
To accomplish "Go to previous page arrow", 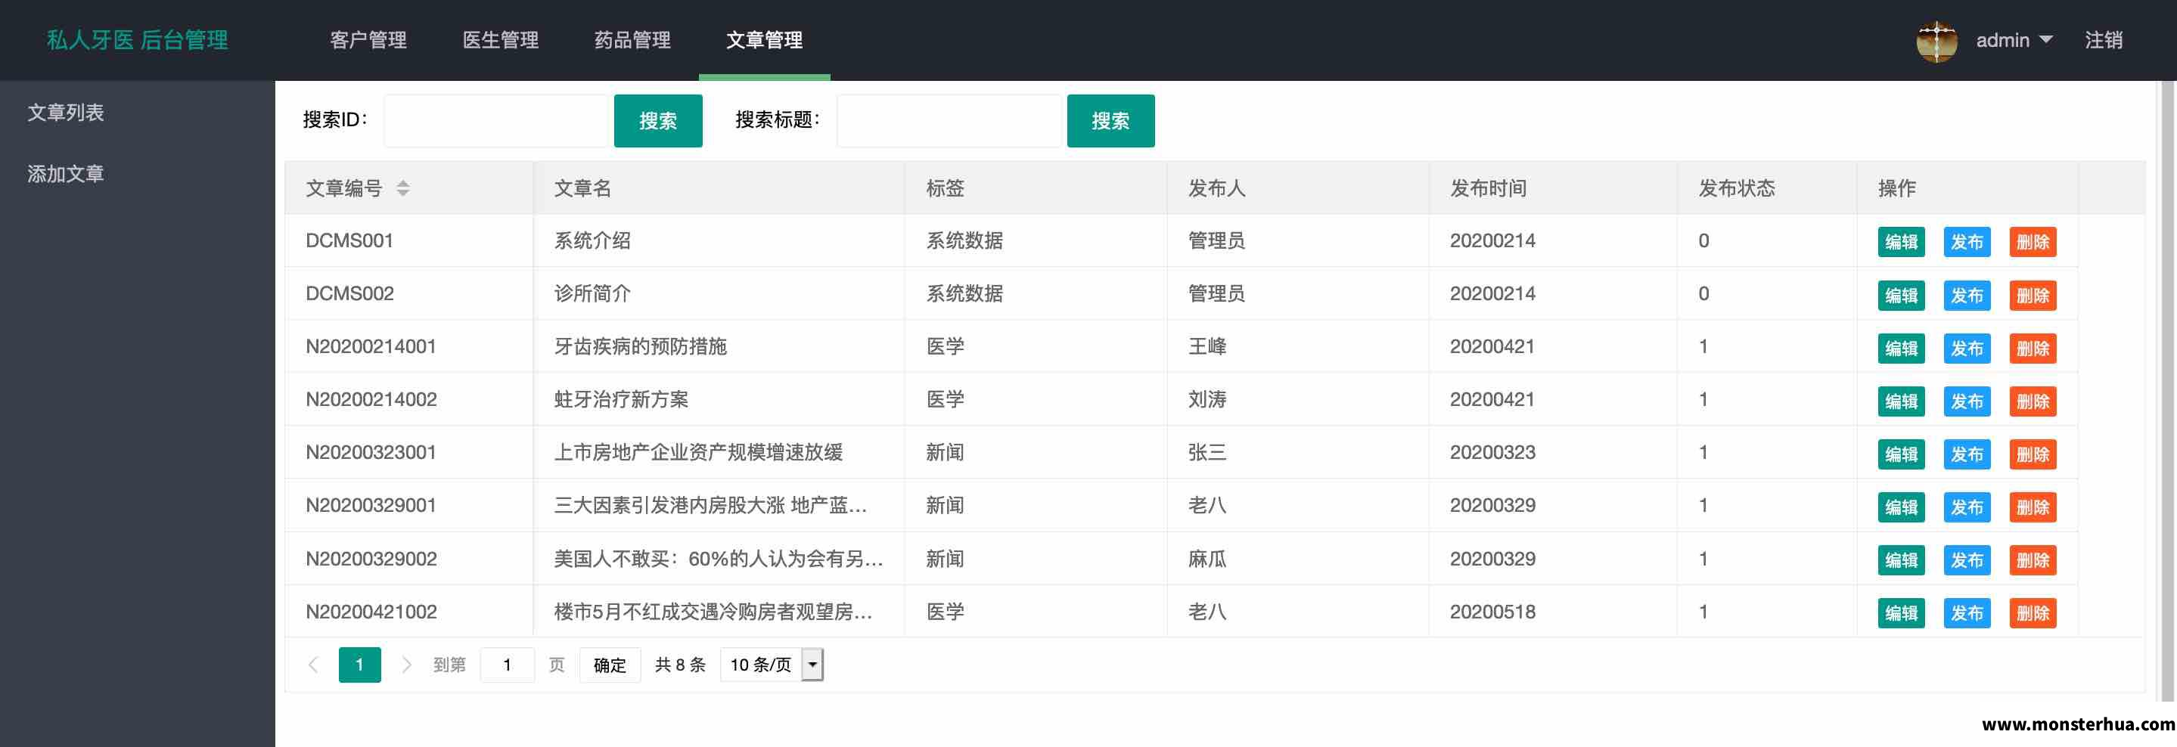I will (x=313, y=665).
